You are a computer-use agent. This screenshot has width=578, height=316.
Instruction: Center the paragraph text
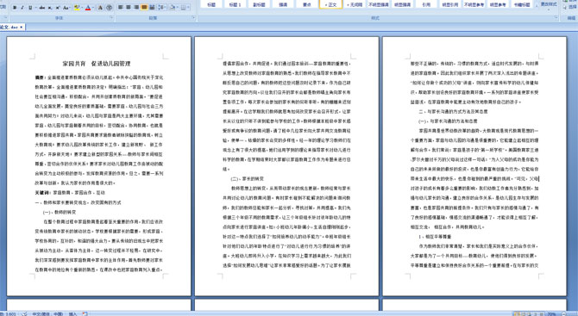coord(129,7)
